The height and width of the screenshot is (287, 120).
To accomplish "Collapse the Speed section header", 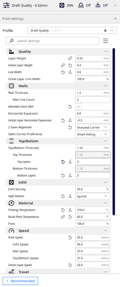I will coord(58,231).
